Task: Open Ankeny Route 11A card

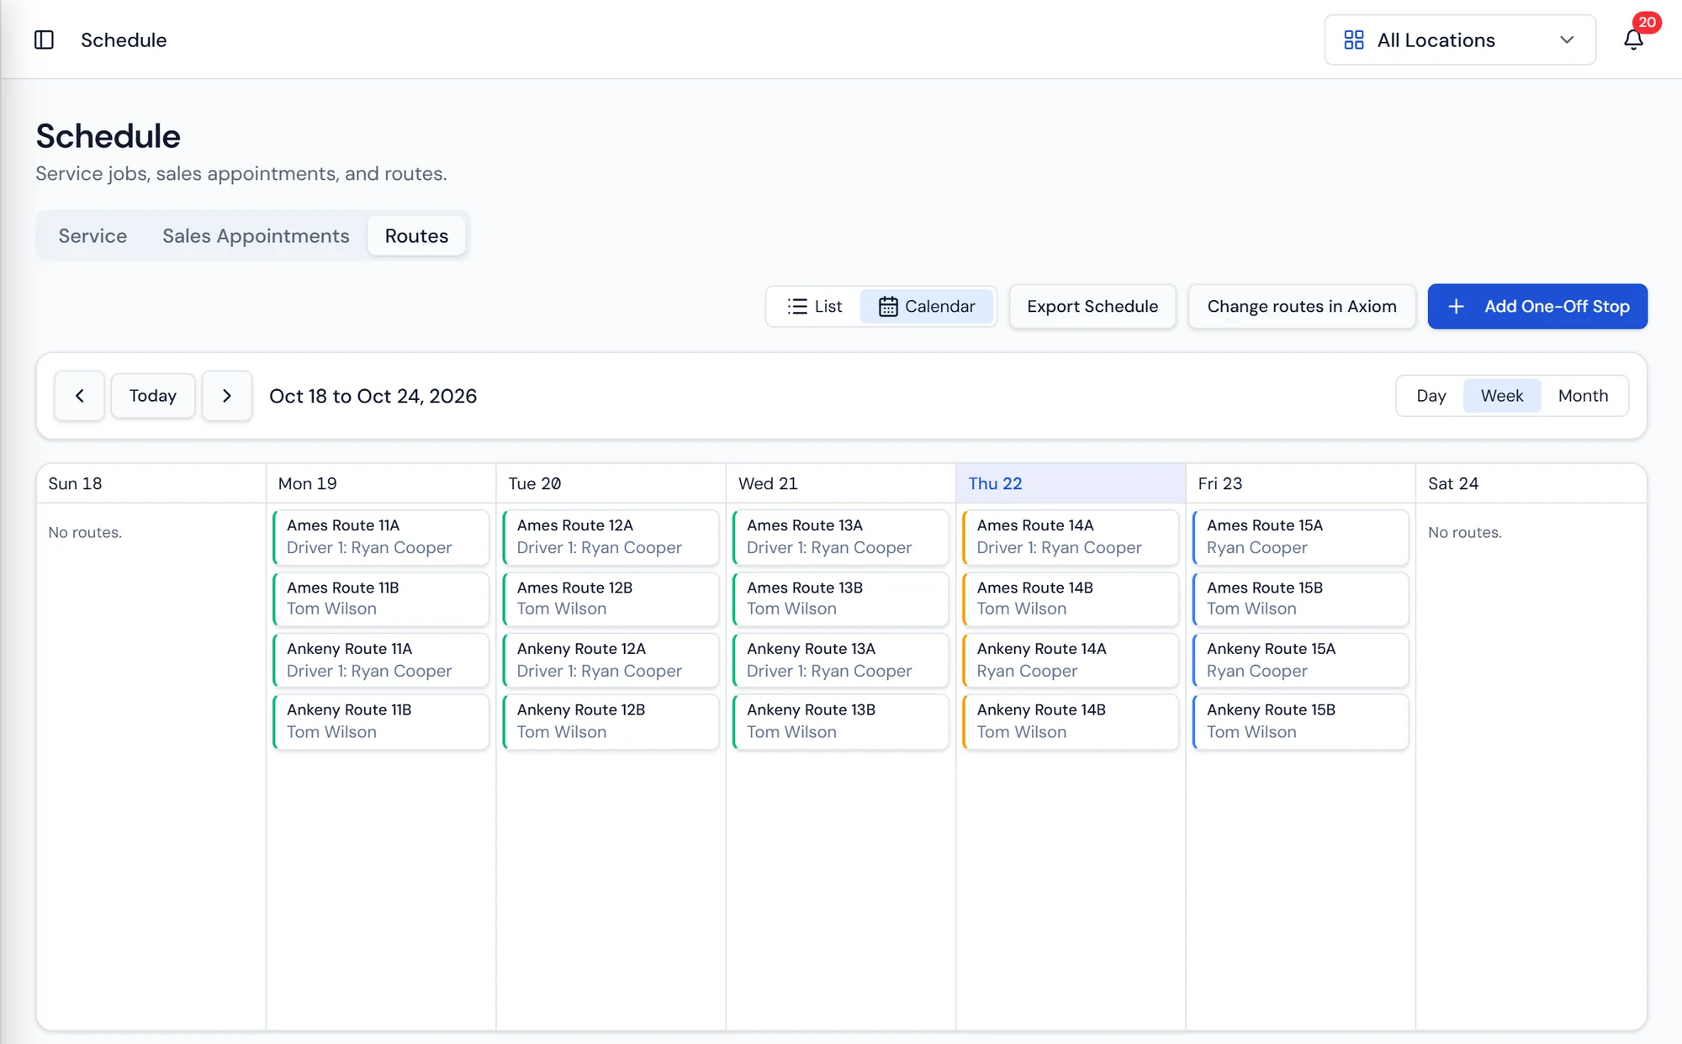Action: pos(381,660)
